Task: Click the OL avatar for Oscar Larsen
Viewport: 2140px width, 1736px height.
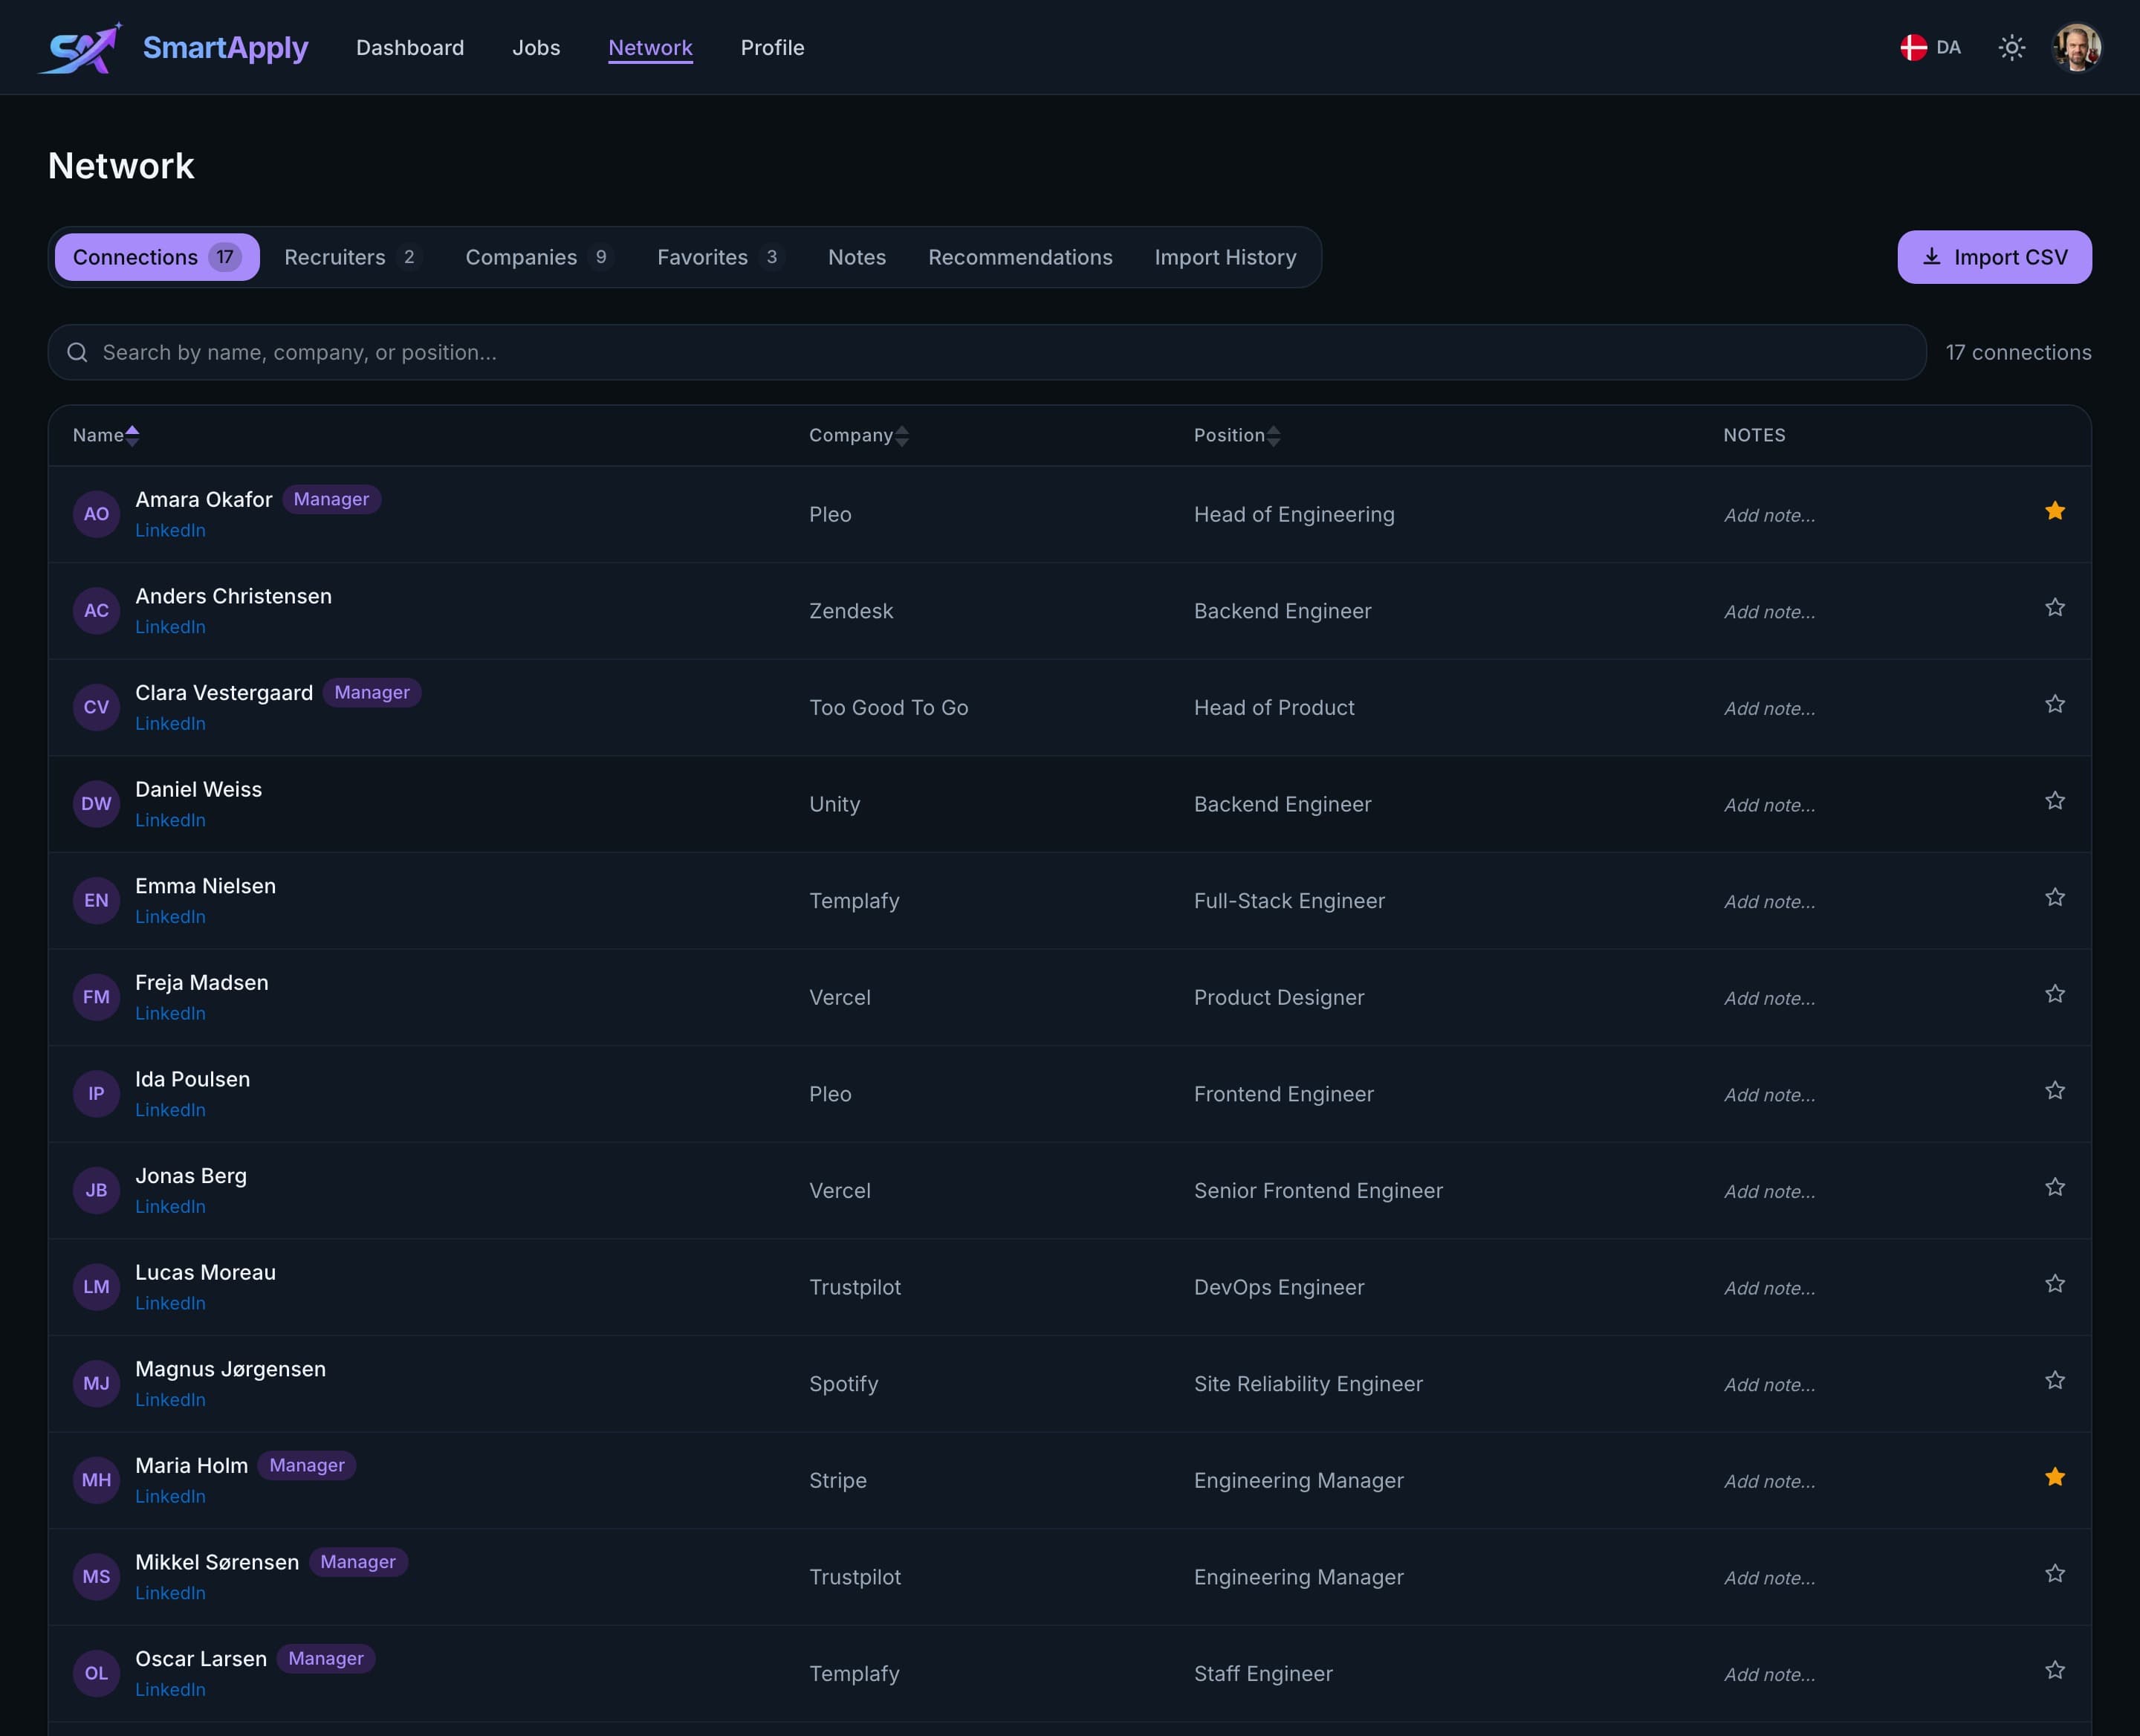Action: [96, 1673]
